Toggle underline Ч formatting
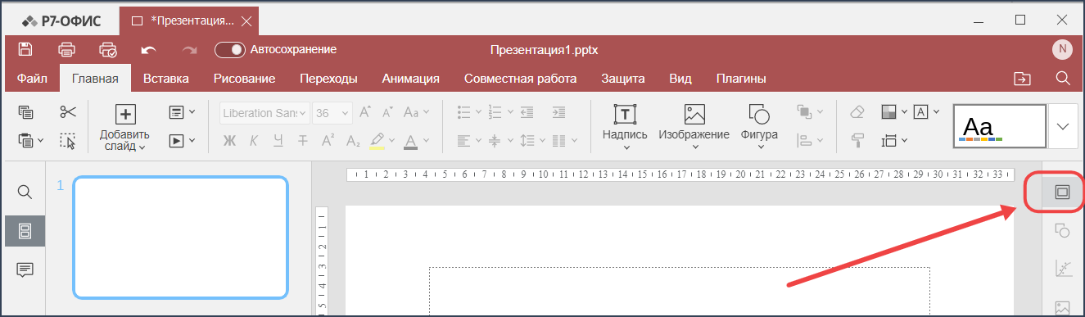 [x=278, y=141]
